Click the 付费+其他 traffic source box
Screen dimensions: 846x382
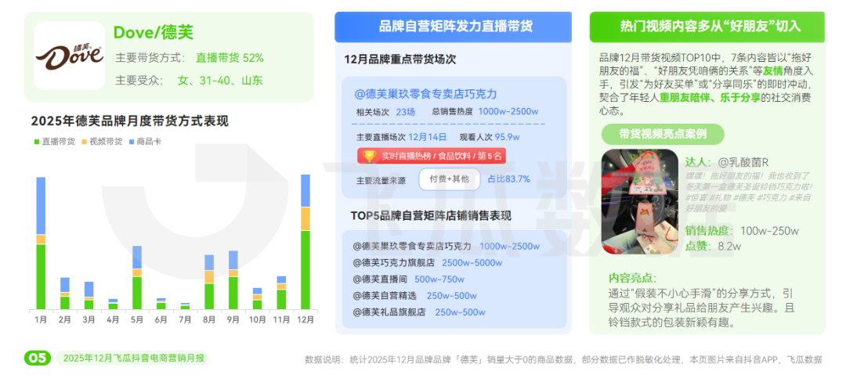tap(450, 179)
